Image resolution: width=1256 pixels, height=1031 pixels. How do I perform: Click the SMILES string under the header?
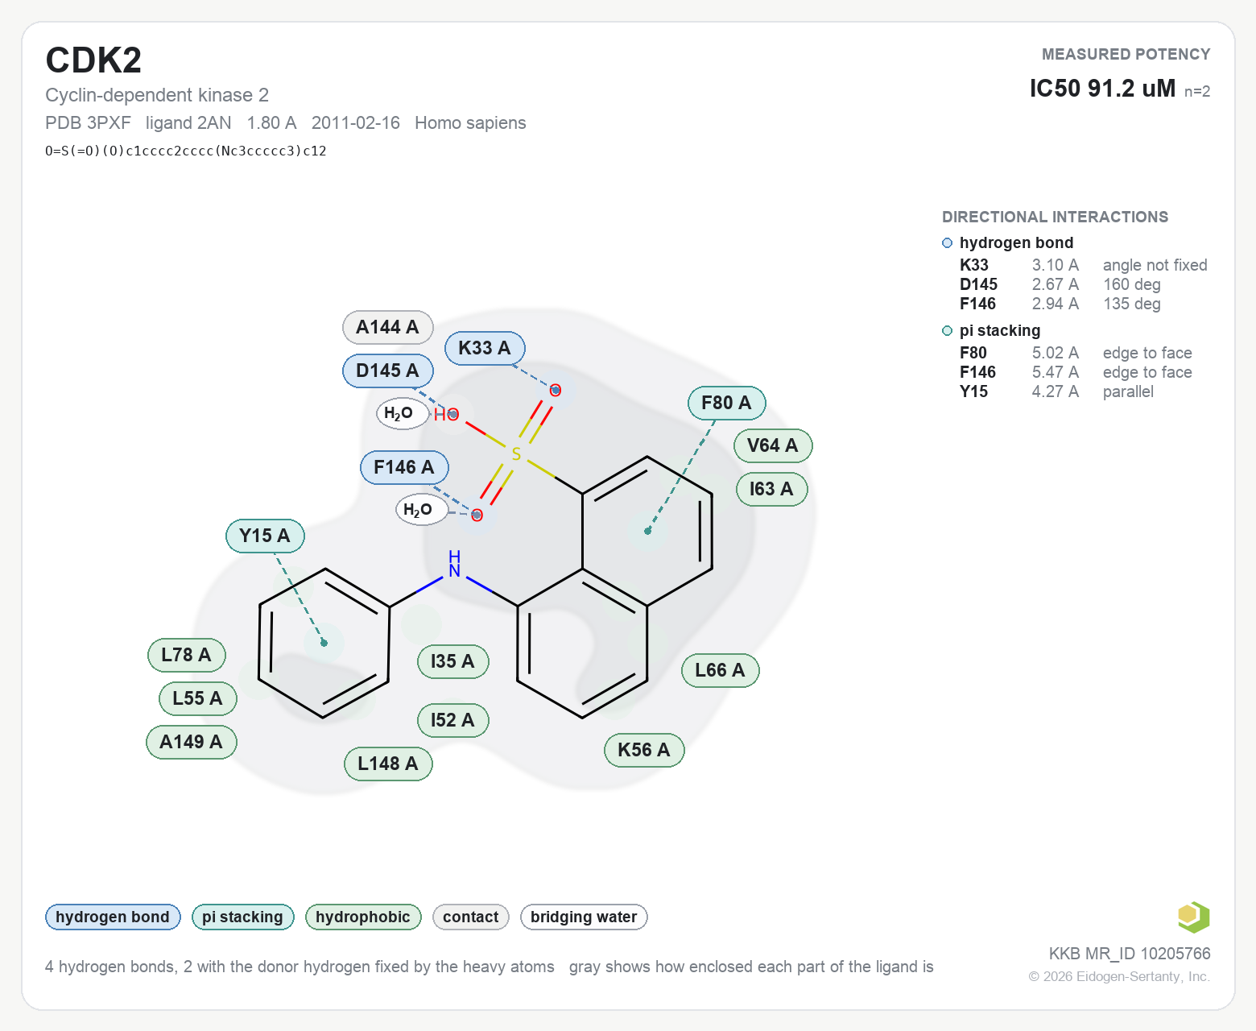pyautogui.click(x=186, y=151)
